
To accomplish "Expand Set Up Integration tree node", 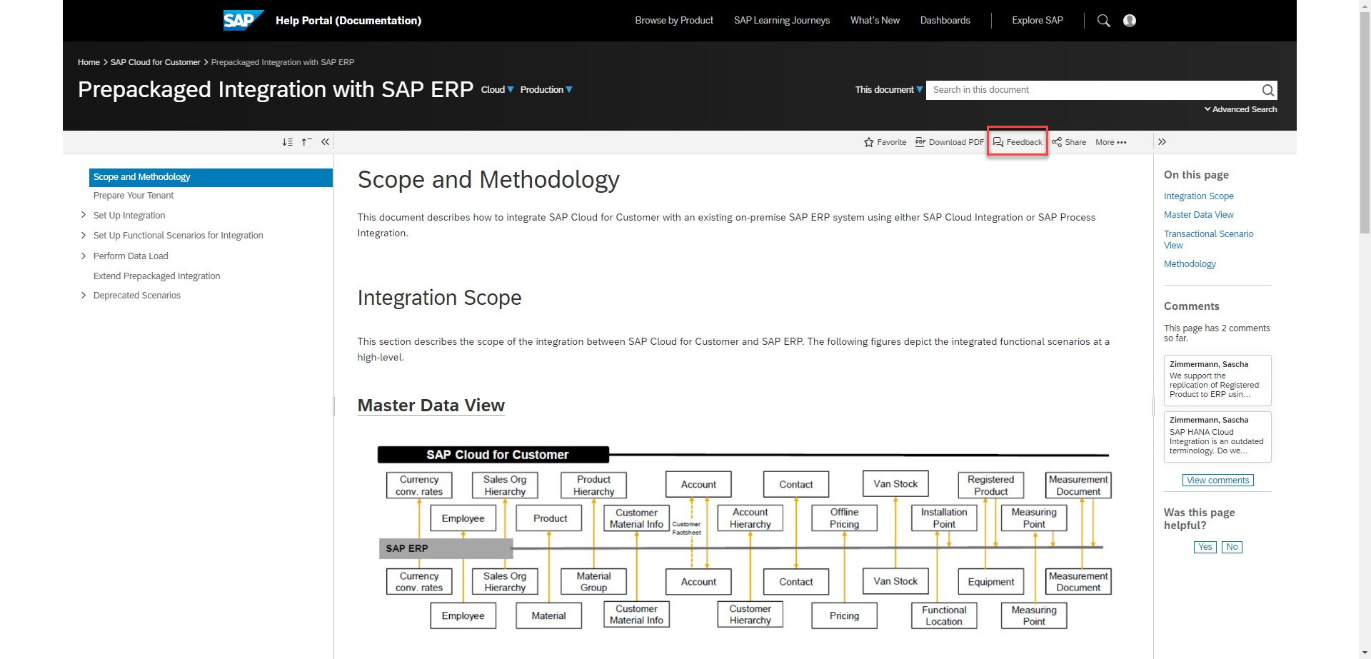I will point(84,215).
